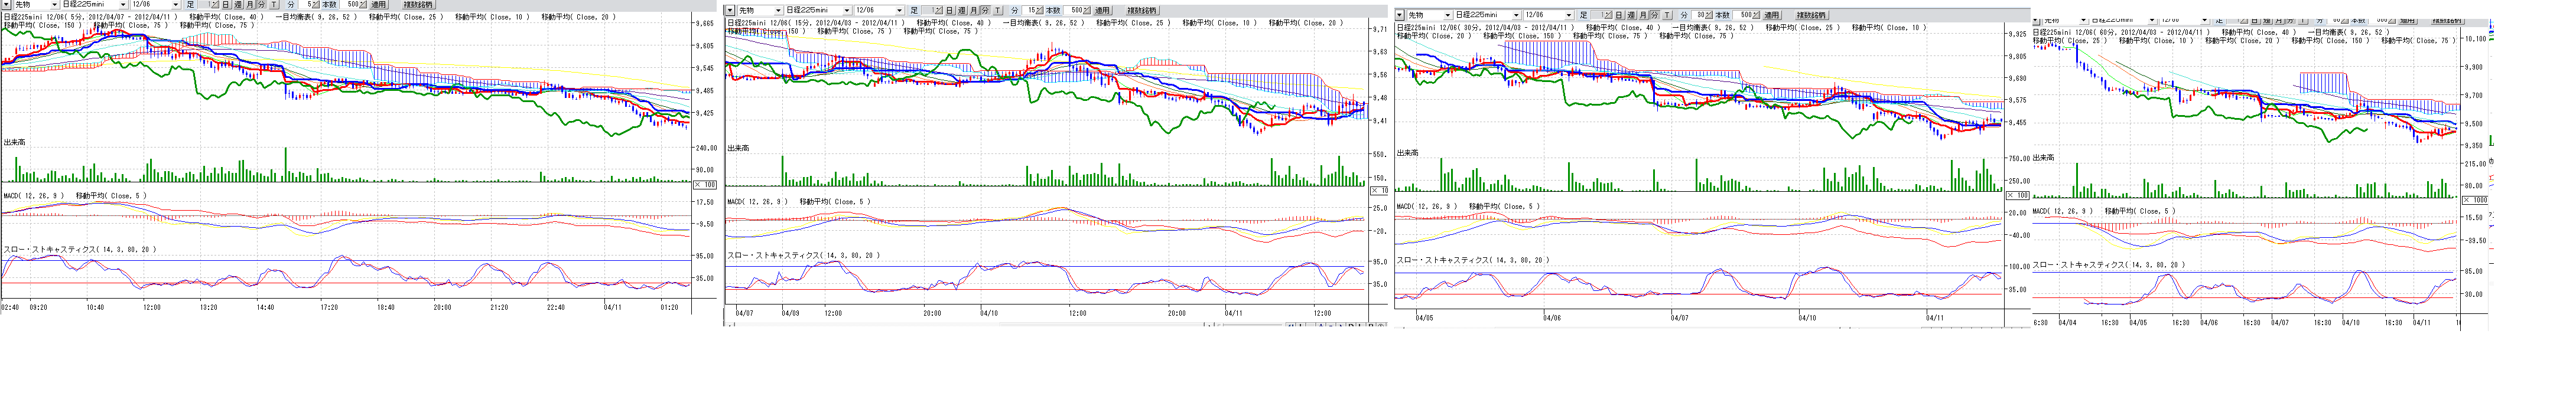Expand 12/06 contract month dropdown in 30-minute chart
Screen dimensions: 2576x406
click(1568, 16)
